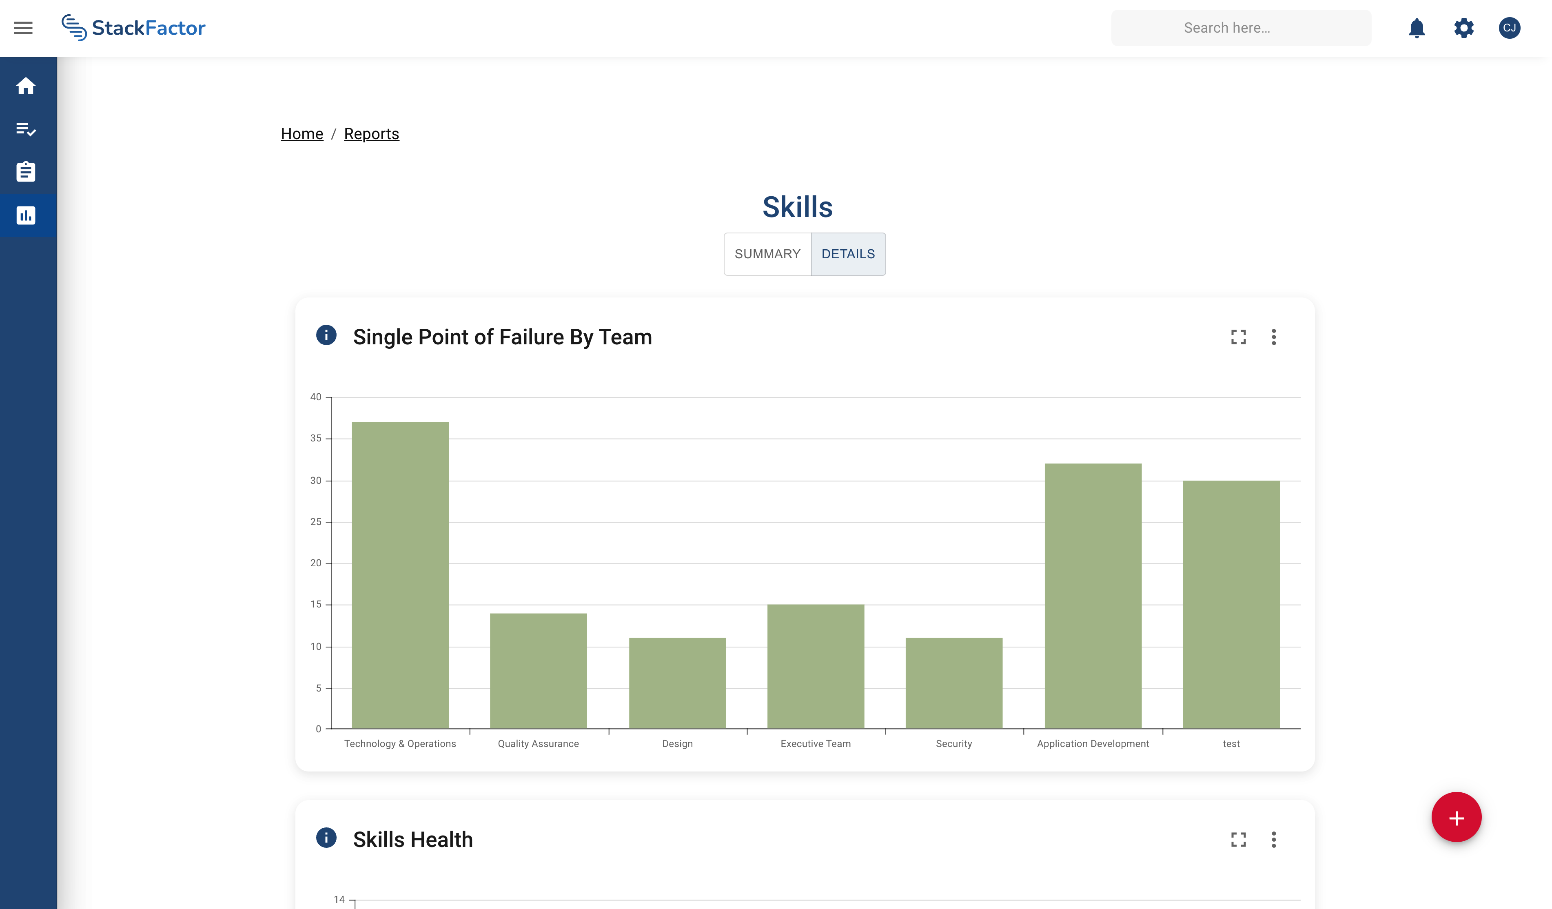Open notifications via the bell icon
The image size is (1552, 909).
pos(1416,28)
